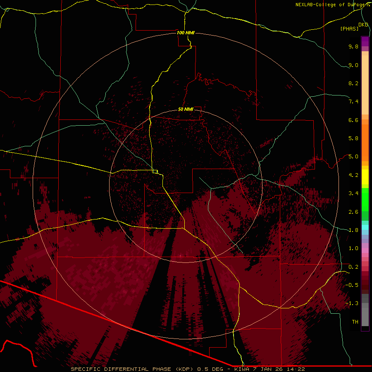Click the 9.0 scale value

(353, 65)
